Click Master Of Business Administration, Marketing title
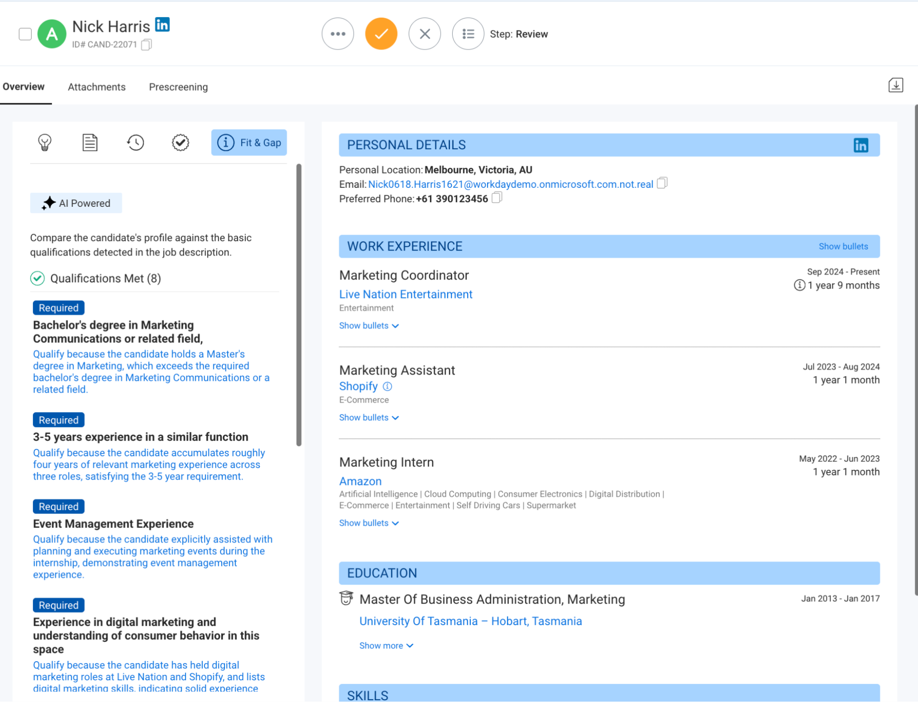Screen dimensions: 918x704 coord(492,599)
